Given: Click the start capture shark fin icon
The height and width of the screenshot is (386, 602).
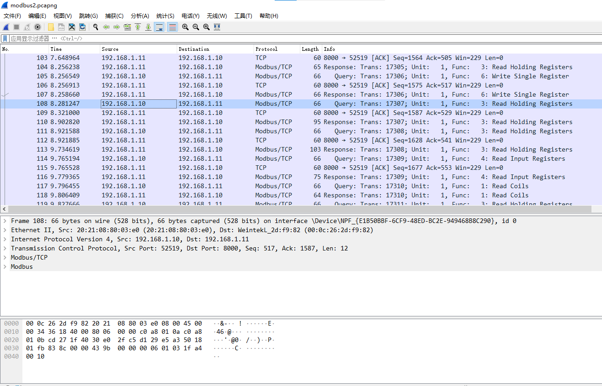Looking at the screenshot, I should (6, 27).
